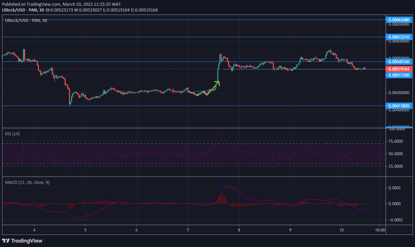Click the 0.00540160 price label
415x247 pixels.
pyautogui.click(x=399, y=61)
